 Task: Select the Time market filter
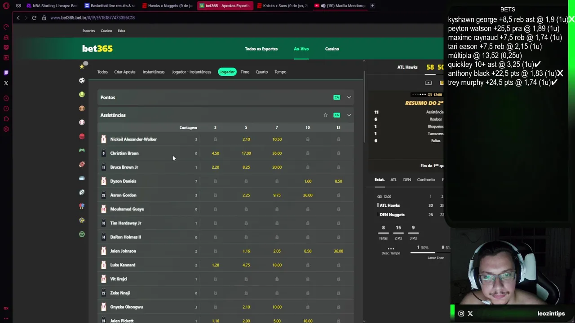tap(245, 72)
